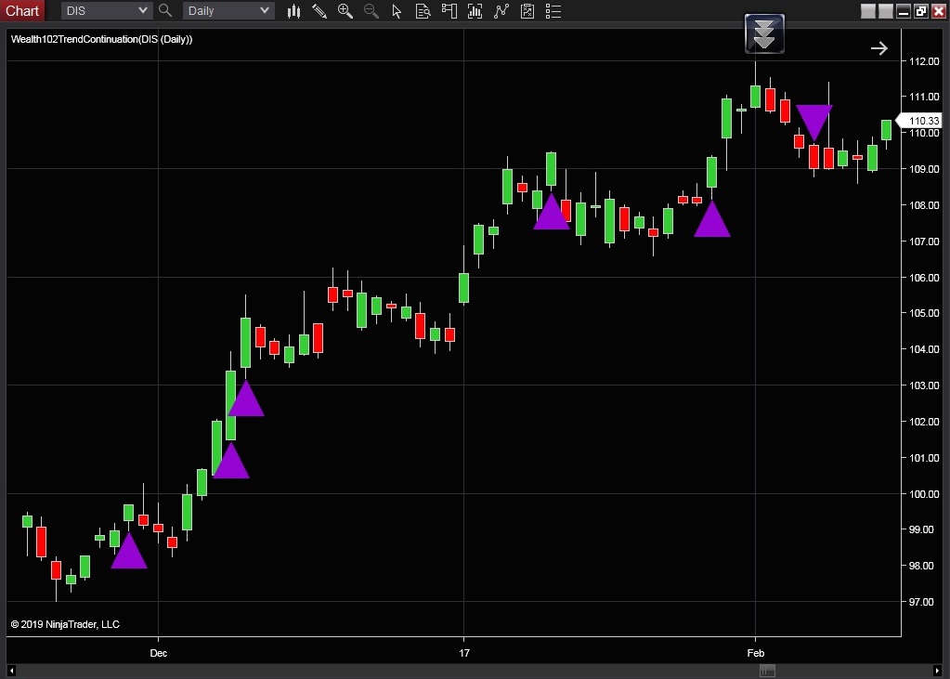Click the zoom out magnifier
This screenshot has height=679, width=950.
[x=371, y=11]
